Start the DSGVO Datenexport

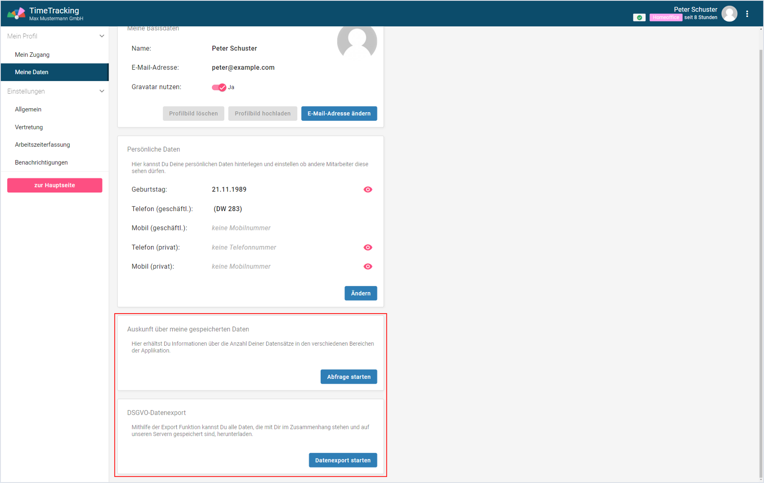[x=343, y=460]
